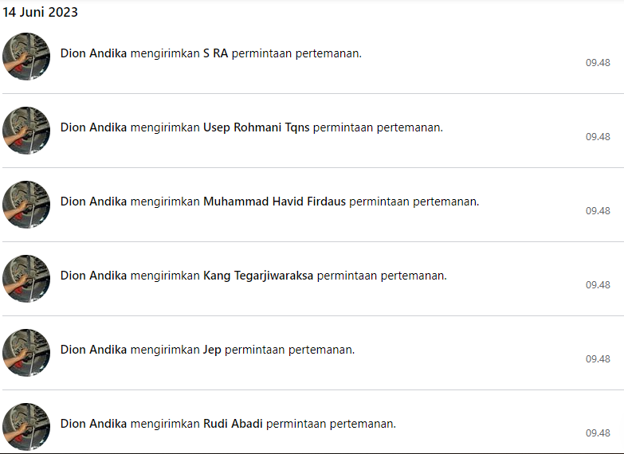Select Dion Andika name in Rudi Abadi entry

coord(93,424)
